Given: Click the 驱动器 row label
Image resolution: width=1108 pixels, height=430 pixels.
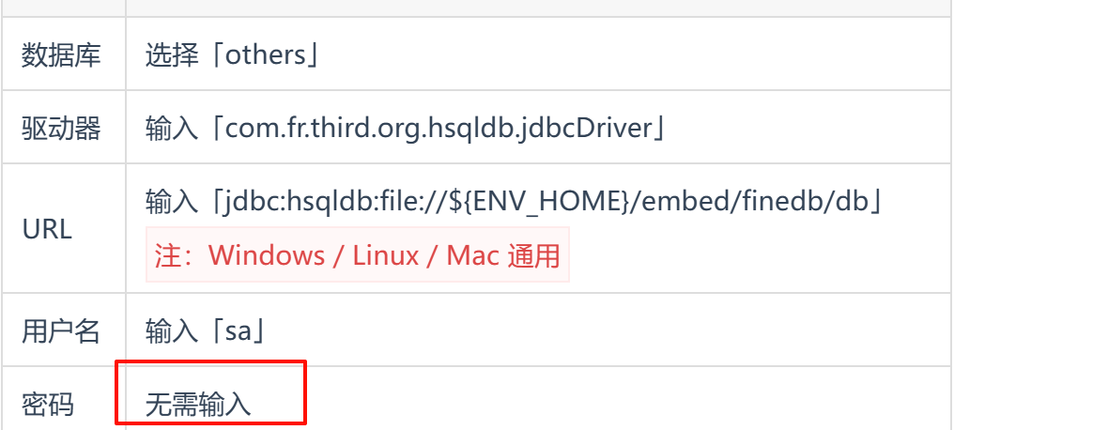Looking at the screenshot, I should click(61, 128).
